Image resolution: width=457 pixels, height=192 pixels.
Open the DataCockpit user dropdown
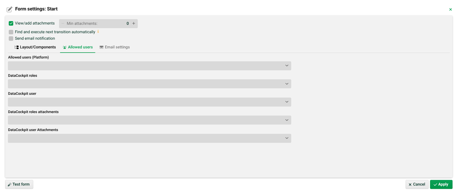coord(149,102)
